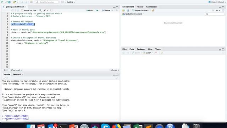The height and width of the screenshot is (128, 227).
Task: Click the Code Tools magic wand icon
Action: 45,10
